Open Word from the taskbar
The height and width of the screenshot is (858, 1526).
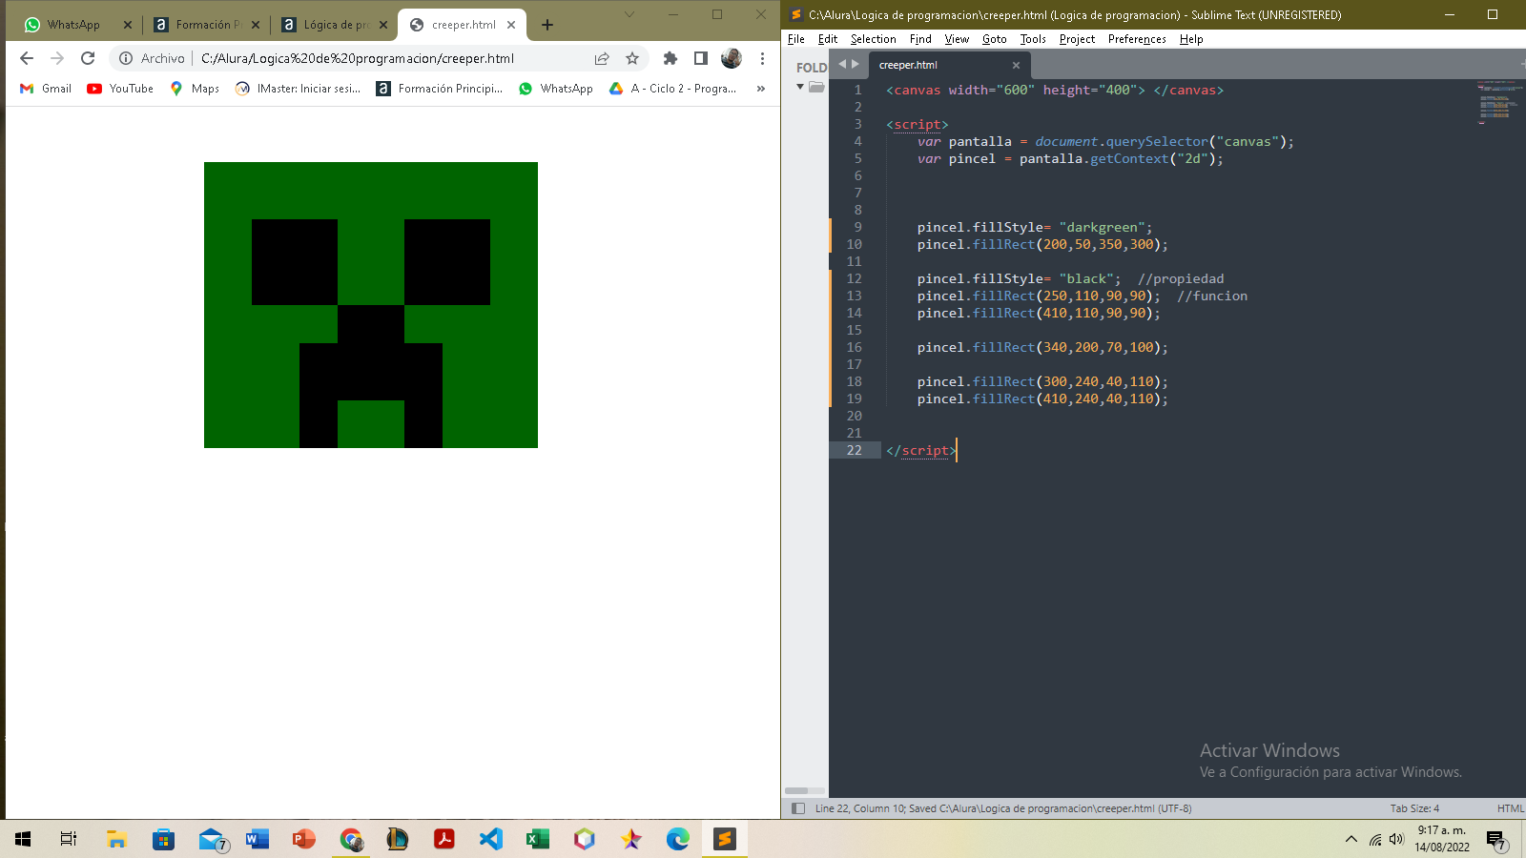coord(258,839)
